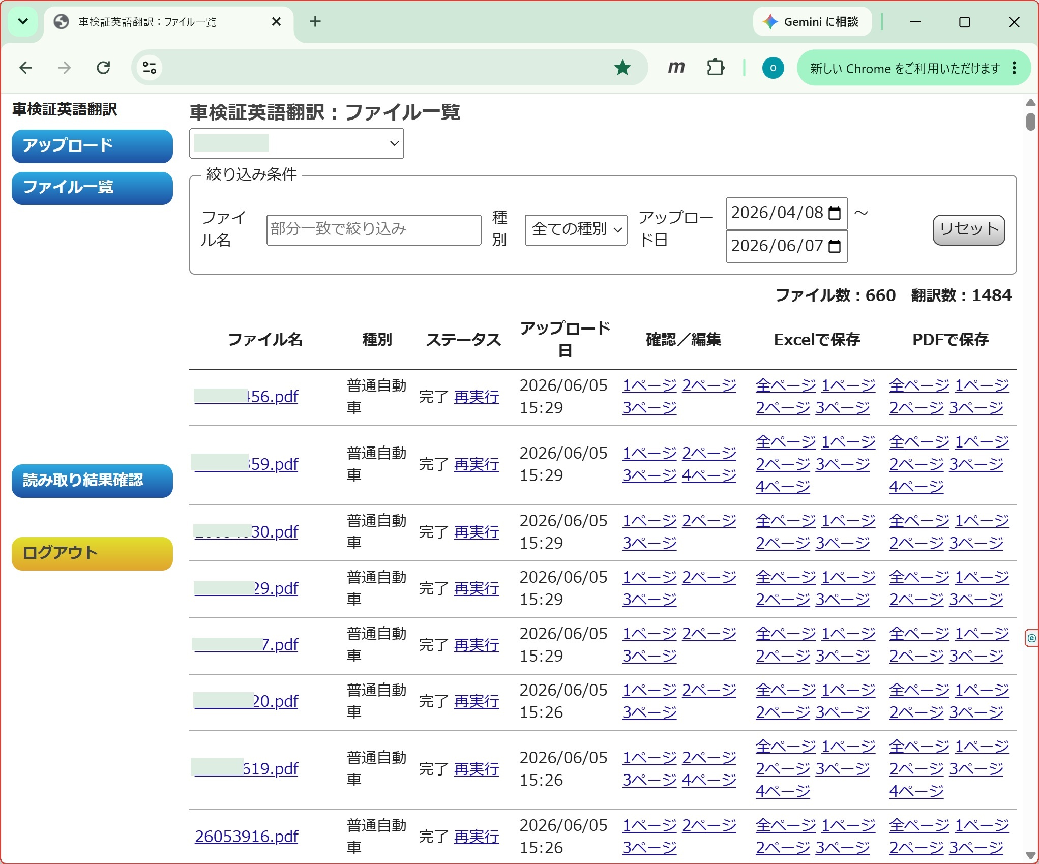
Task: Save all pages to PDF for 56.pdf
Action: click(919, 385)
